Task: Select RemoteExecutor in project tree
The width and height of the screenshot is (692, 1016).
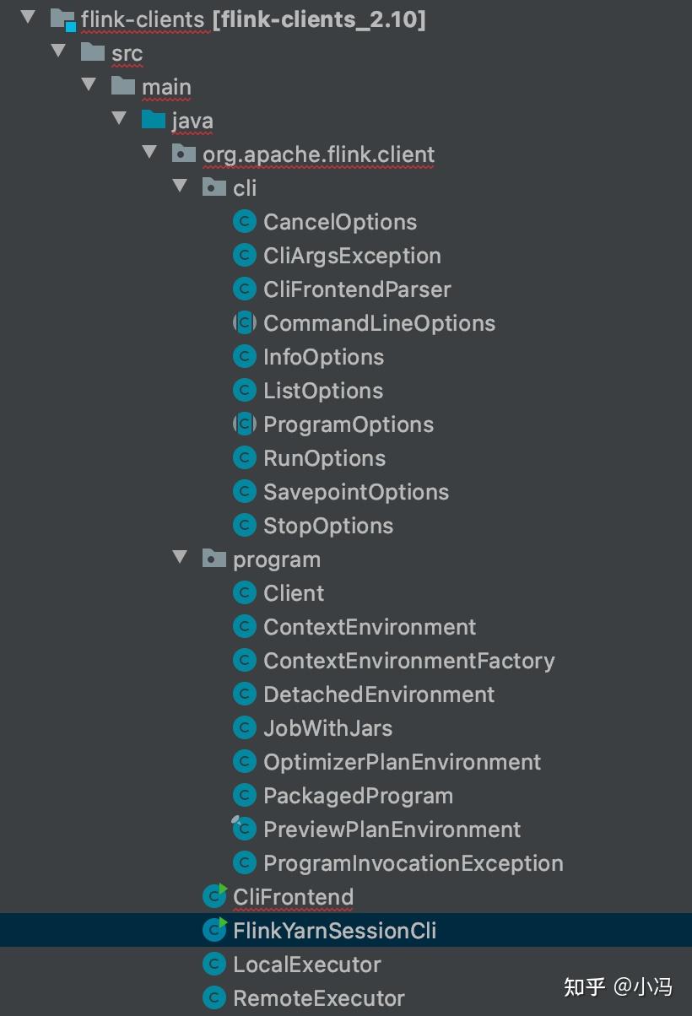Action: coord(318,998)
